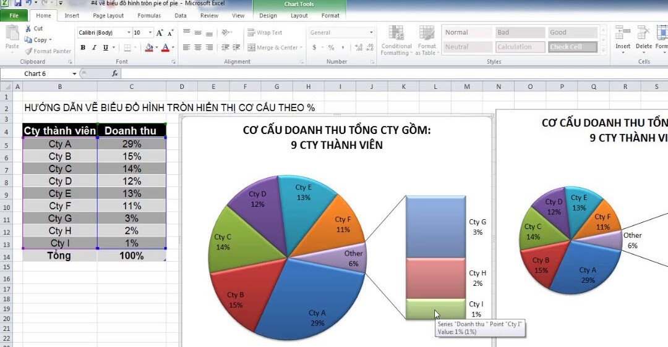The image size is (668, 347).
Task: Open the Font Color dropdown arrow
Action: point(173,48)
